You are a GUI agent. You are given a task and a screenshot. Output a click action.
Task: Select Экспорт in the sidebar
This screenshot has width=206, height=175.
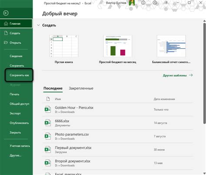[15, 113]
